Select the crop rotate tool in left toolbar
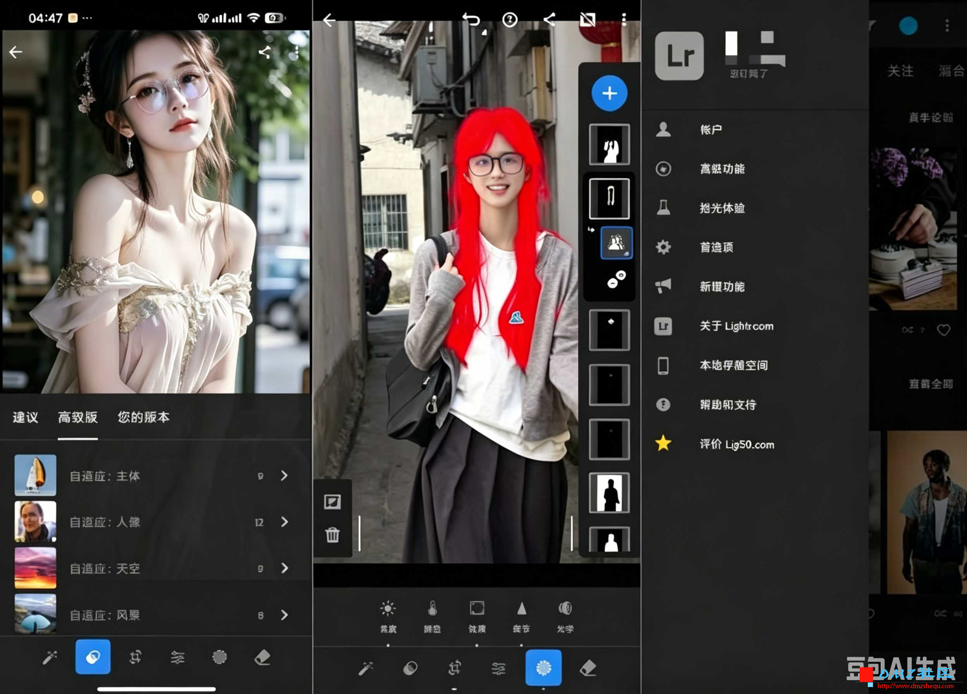 pos(136,657)
